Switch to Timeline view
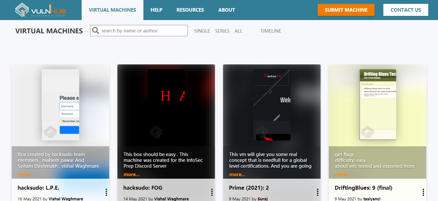The height and width of the screenshot is (201, 438). coord(271,31)
